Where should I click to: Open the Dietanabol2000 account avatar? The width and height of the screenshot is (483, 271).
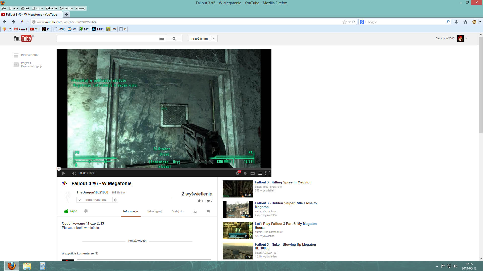point(460,38)
